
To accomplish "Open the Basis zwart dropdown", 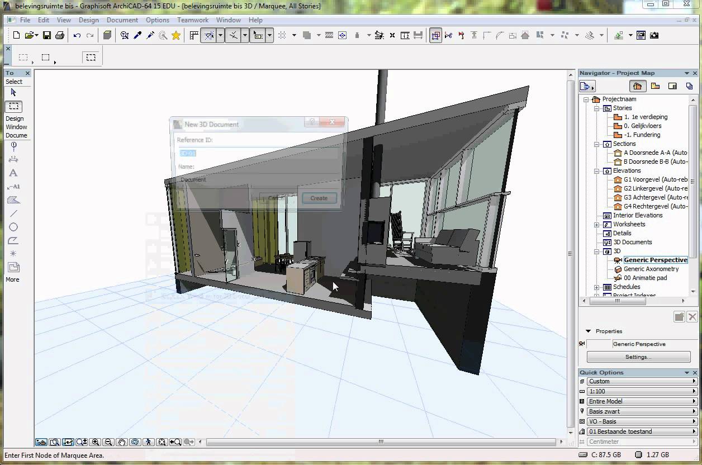I will click(x=642, y=411).
